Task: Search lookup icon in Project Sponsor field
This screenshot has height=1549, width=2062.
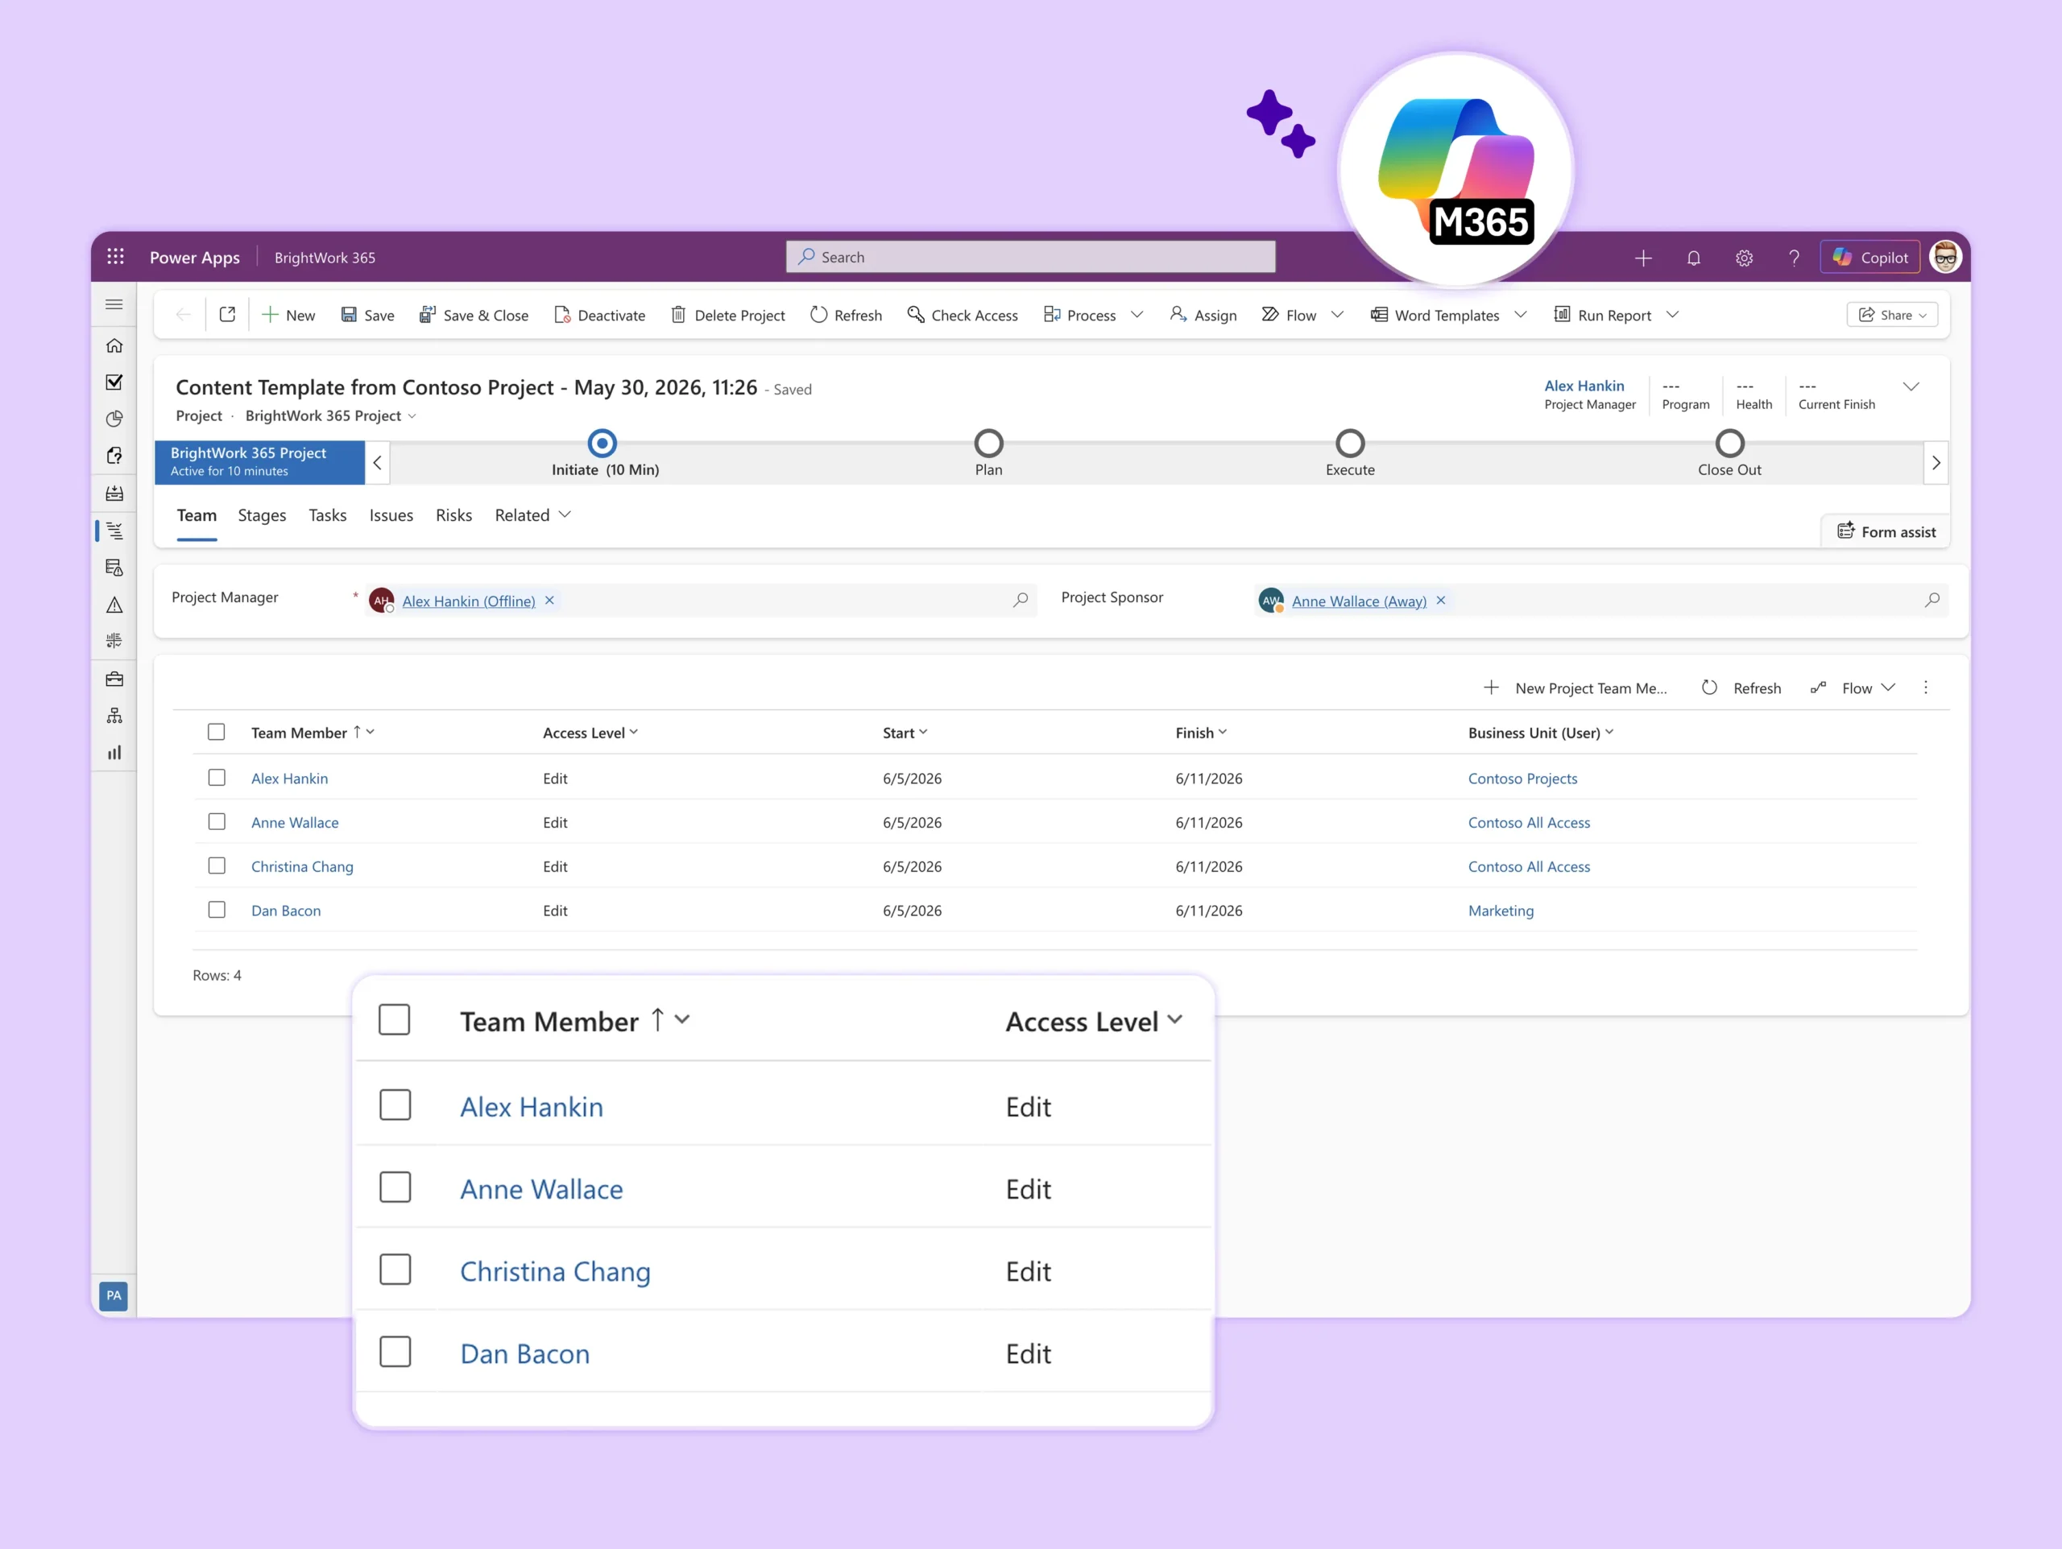Action: [1932, 601]
